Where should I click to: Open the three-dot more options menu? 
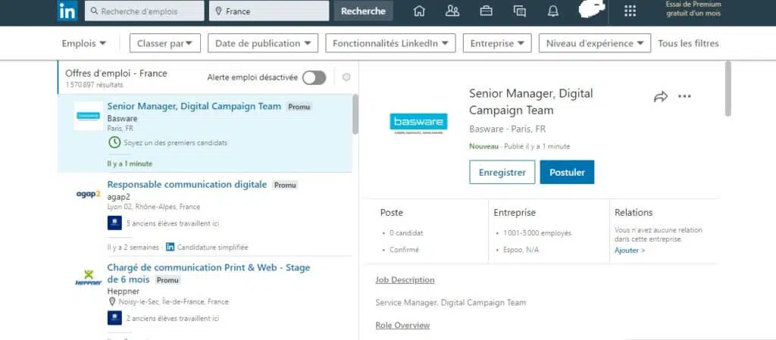click(685, 97)
